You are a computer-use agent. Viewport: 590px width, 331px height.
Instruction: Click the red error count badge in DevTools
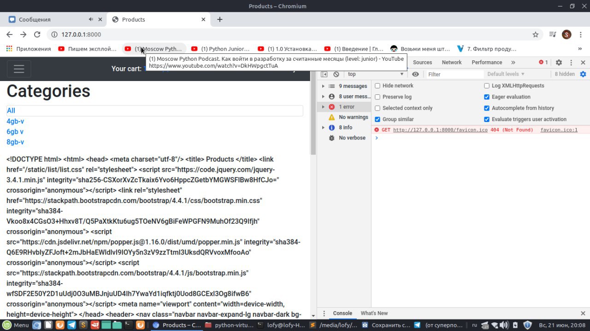pyautogui.click(x=543, y=63)
